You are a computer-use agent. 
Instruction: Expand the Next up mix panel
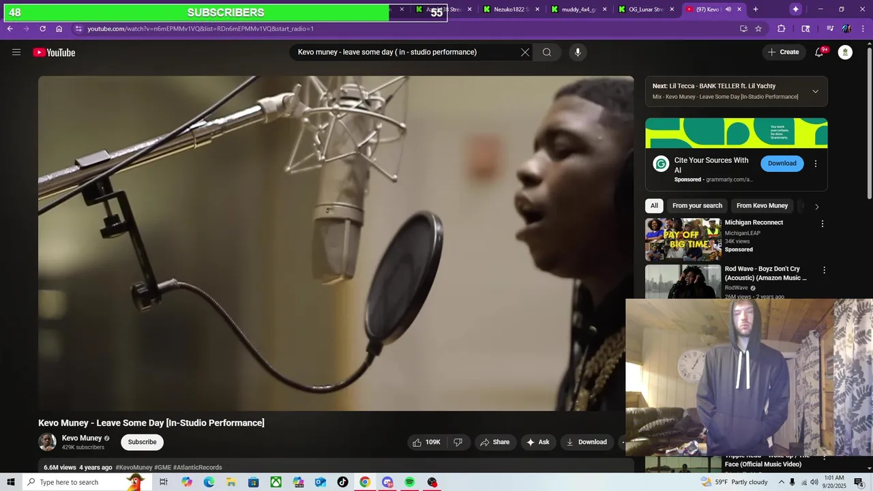click(815, 91)
